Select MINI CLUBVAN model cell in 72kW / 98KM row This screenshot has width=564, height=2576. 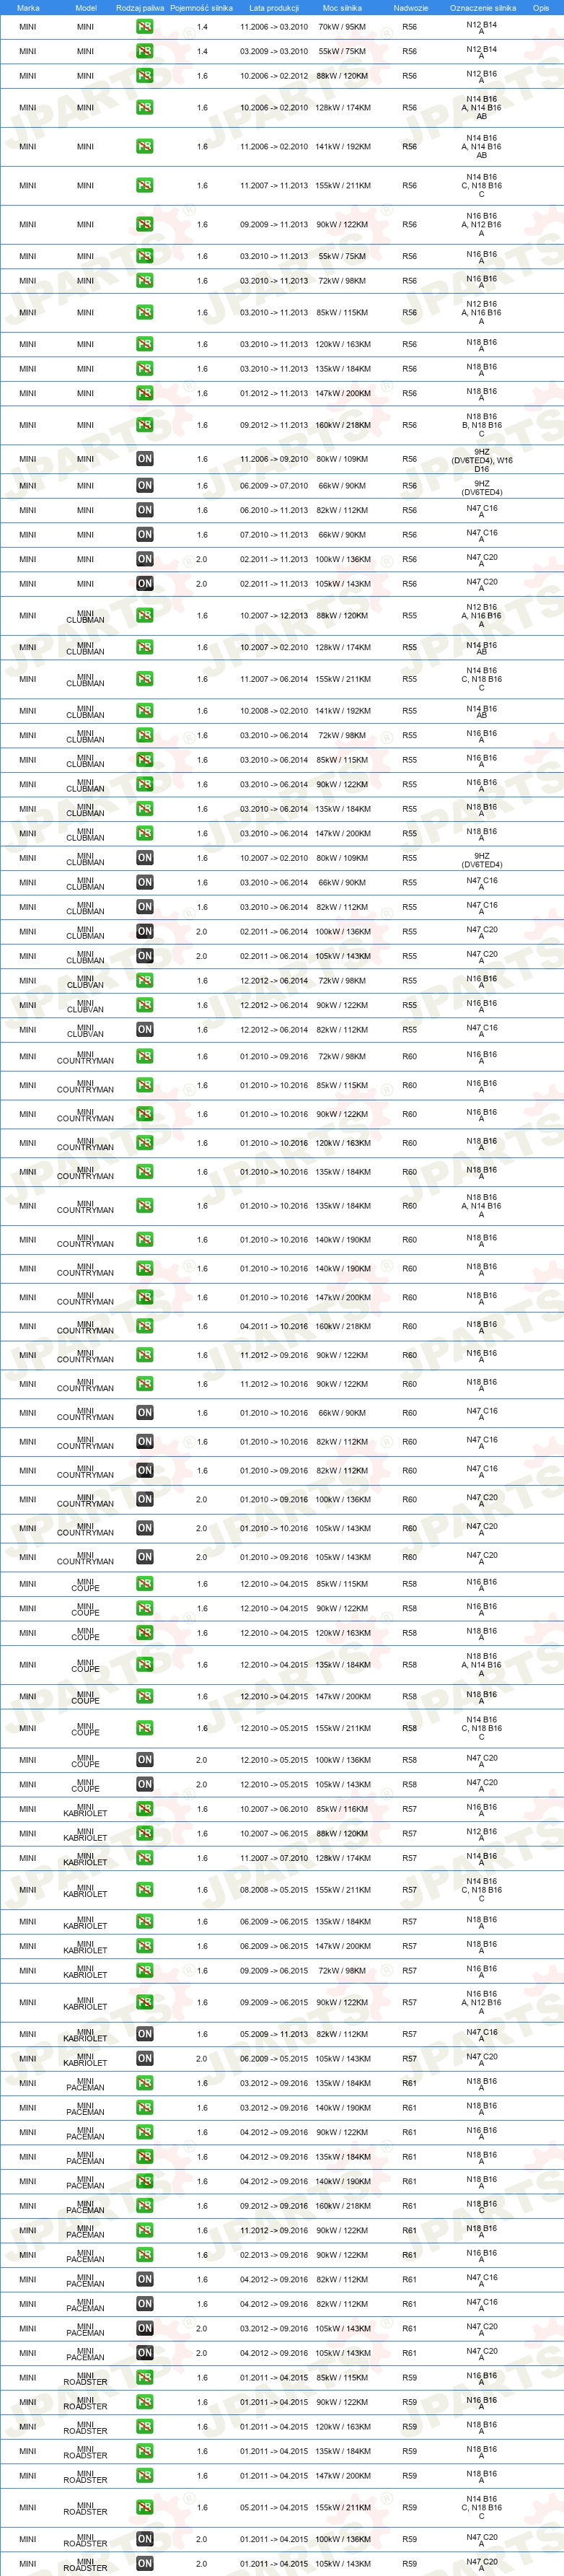click(86, 981)
